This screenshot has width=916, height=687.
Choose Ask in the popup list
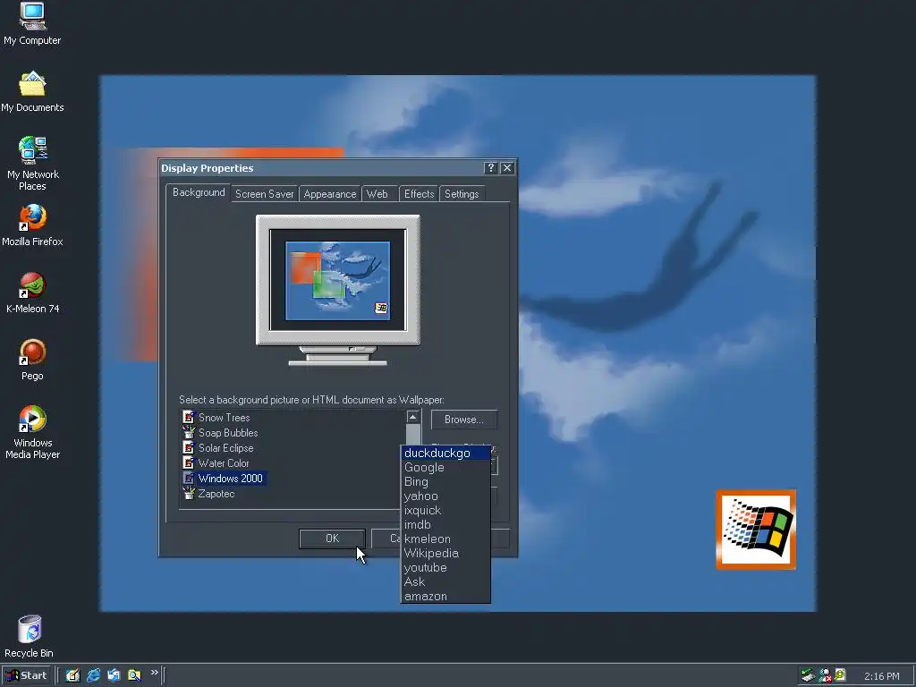point(445,581)
